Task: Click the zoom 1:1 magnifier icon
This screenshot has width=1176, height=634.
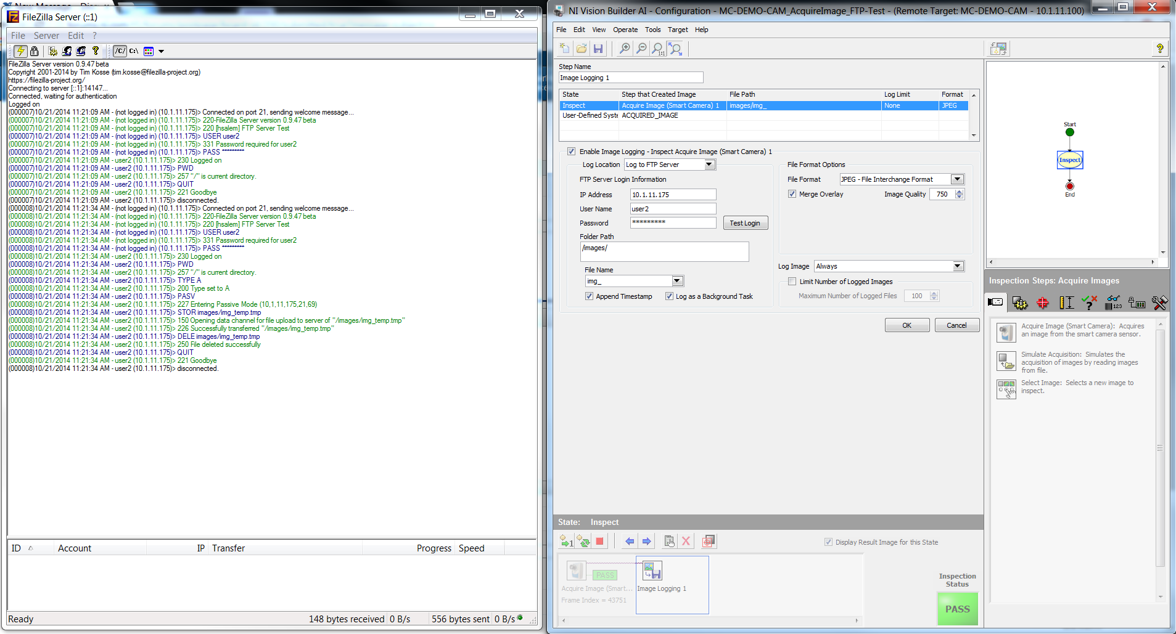Action: pyautogui.click(x=658, y=49)
